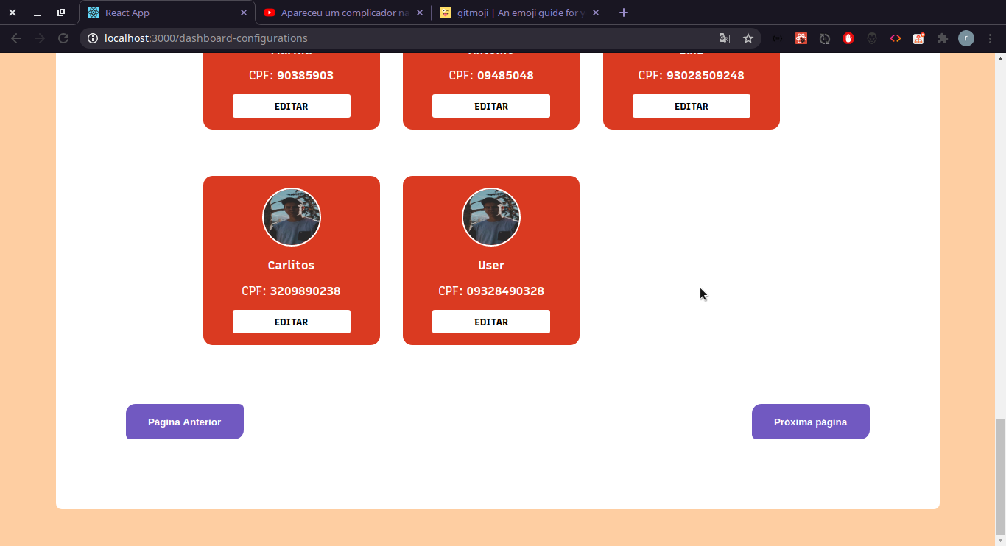Screen dimensions: 1006x546
Task: Close the gitmoji tab
Action: coord(596,13)
